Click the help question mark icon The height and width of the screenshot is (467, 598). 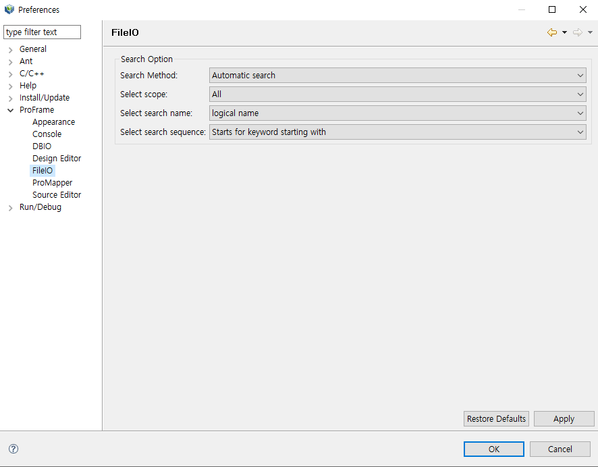(x=13, y=449)
